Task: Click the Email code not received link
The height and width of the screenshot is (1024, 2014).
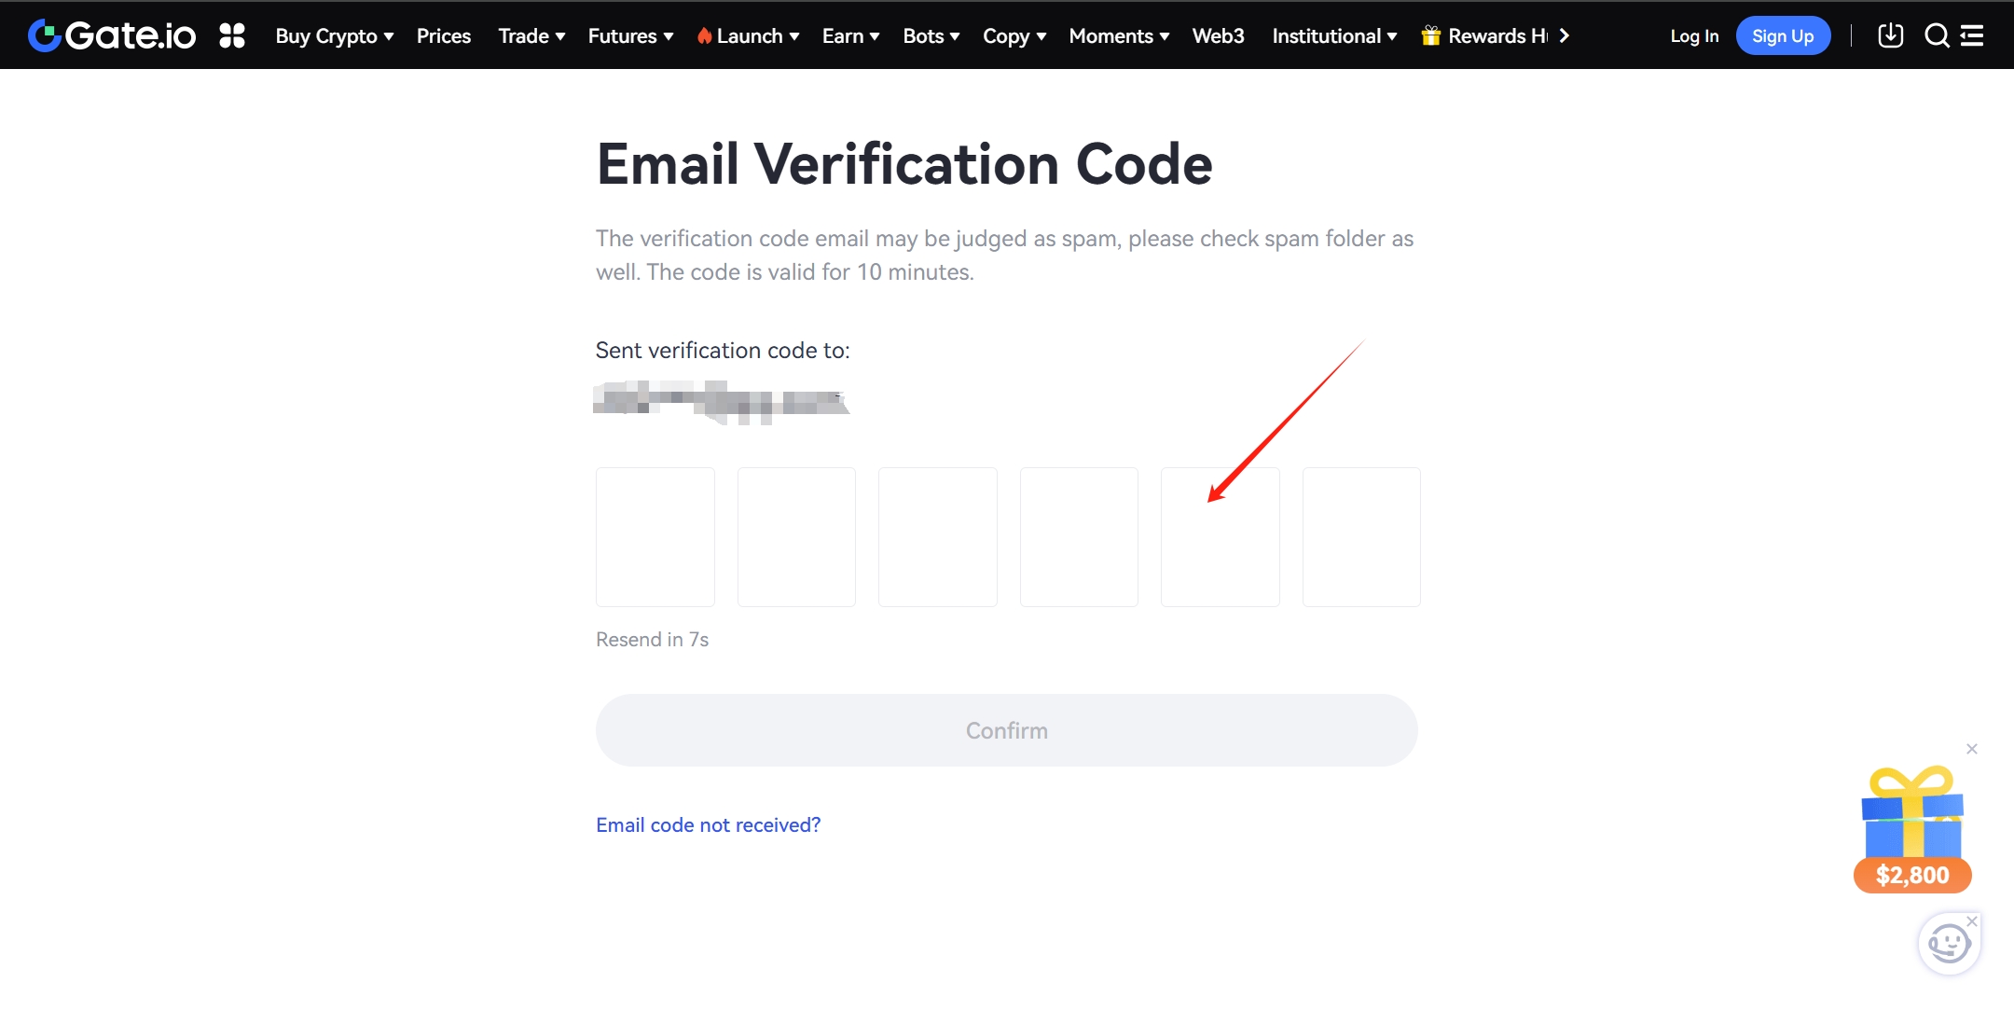Action: pyautogui.click(x=709, y=824)
